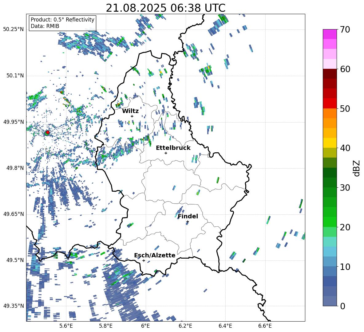Select the Esch/Alzette city label
364x332 pixels.
click(155, 255)
